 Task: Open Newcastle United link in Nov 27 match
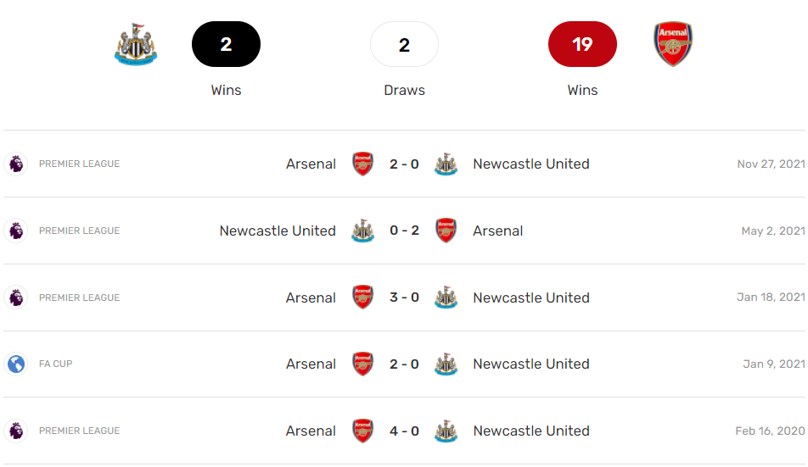coord(530,164)
